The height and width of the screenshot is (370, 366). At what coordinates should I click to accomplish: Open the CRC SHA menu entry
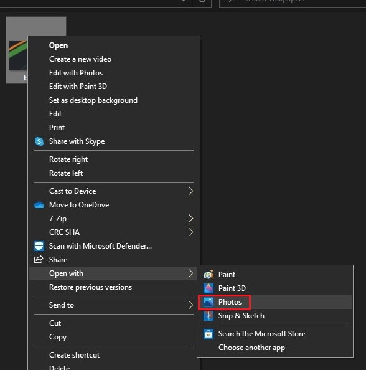click(114, 232)
